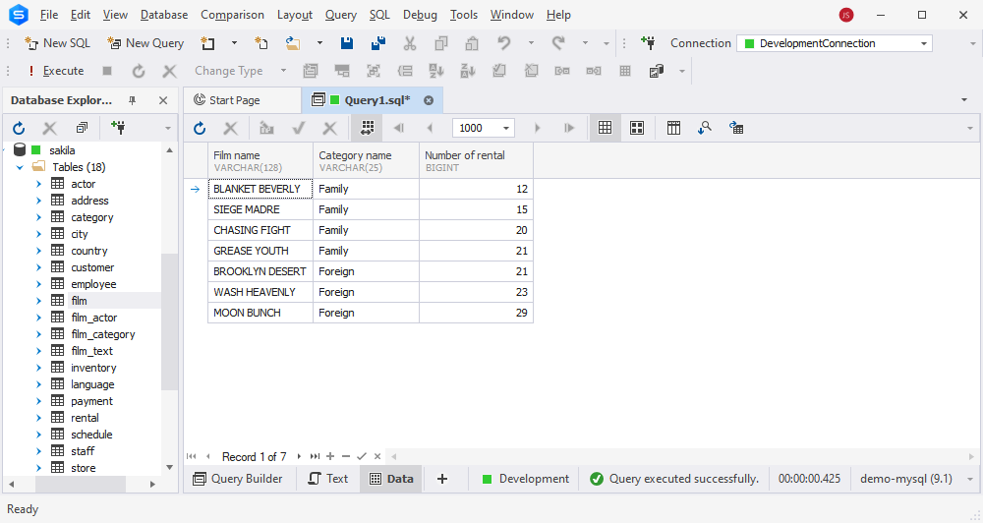Select the rental table in tree
This screenshot has height=523, width=983.
(x=85, y=418)
